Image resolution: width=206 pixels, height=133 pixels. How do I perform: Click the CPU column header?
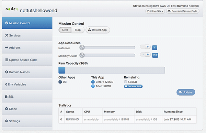click(92, 112)
